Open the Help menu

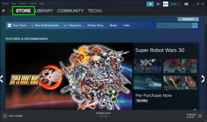[x=41, y=3]
